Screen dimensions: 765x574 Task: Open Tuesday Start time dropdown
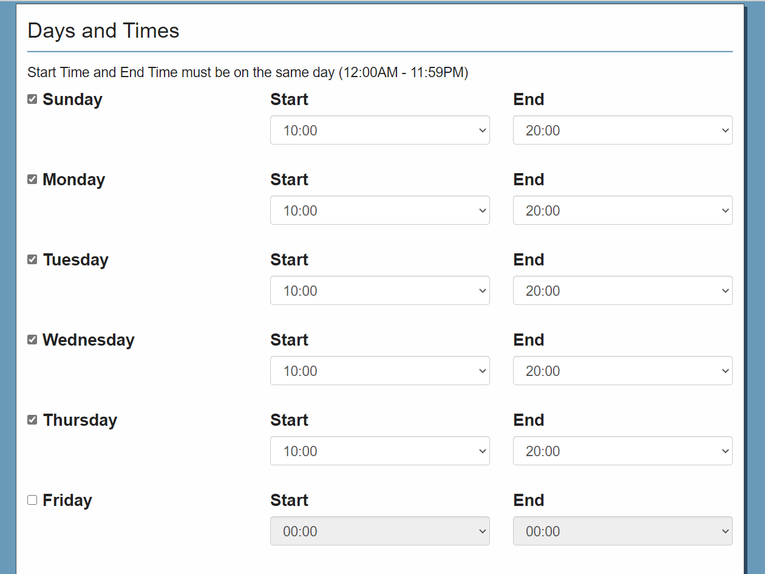tap(379, 291)
